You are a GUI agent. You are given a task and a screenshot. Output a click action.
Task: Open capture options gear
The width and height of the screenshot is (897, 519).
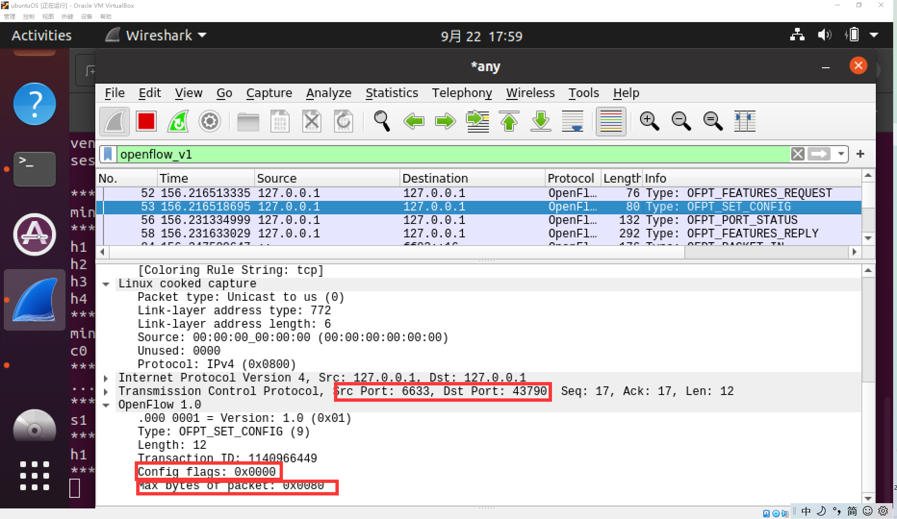click(210, 122)
